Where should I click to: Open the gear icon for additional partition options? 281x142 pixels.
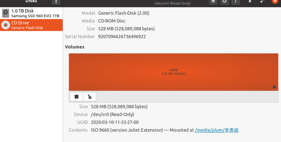click(89, 97)
